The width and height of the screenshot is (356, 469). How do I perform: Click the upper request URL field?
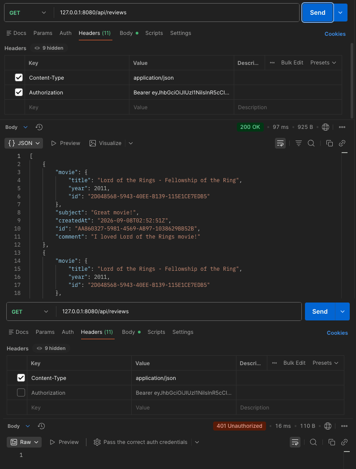click(176, 13)
